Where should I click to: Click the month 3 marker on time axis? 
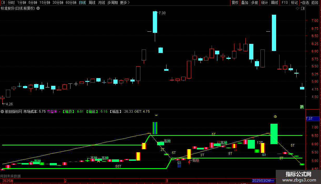[x=167, y=181]
